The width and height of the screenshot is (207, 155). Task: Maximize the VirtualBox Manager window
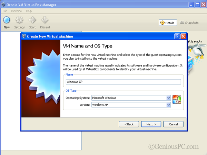point(197,5)
